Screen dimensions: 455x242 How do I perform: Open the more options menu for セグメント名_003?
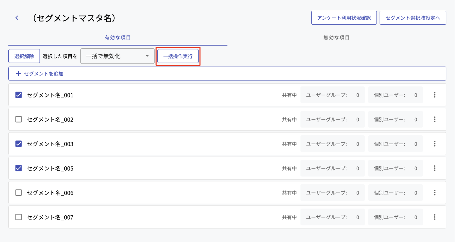435,144
